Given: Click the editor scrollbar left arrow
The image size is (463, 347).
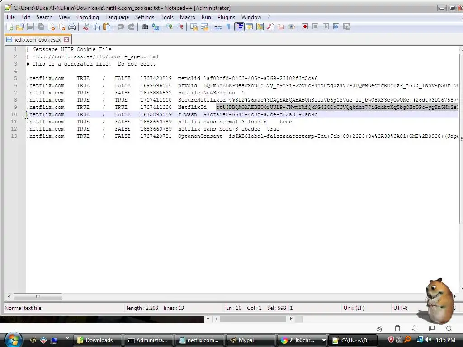Looking at the screenshot, I should 9,296.
